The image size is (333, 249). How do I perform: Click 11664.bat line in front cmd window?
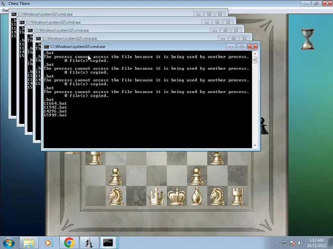click(x=55, y=103)
